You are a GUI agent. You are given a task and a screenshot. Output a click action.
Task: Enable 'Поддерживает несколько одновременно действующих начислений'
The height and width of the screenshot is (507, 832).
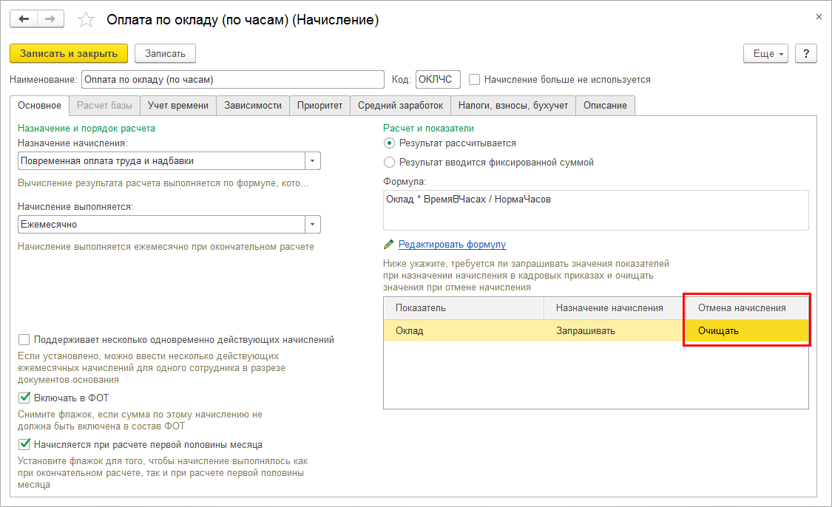click(24, 340)
